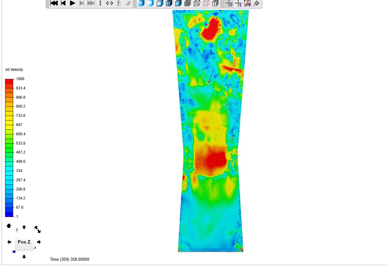Click the red rotation center icon
This screenshot has width=387, height=266.
click(247, 3)
